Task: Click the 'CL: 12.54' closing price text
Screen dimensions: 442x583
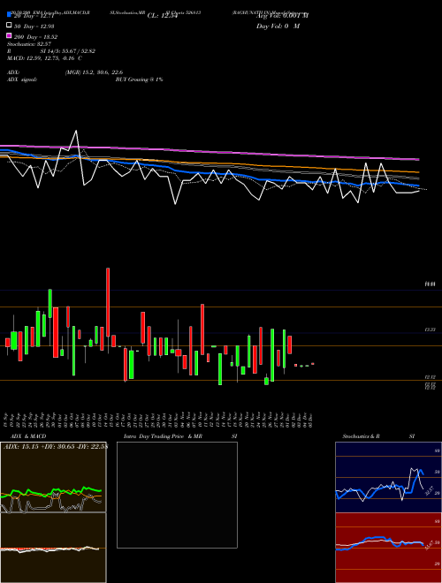Action: 161,16
